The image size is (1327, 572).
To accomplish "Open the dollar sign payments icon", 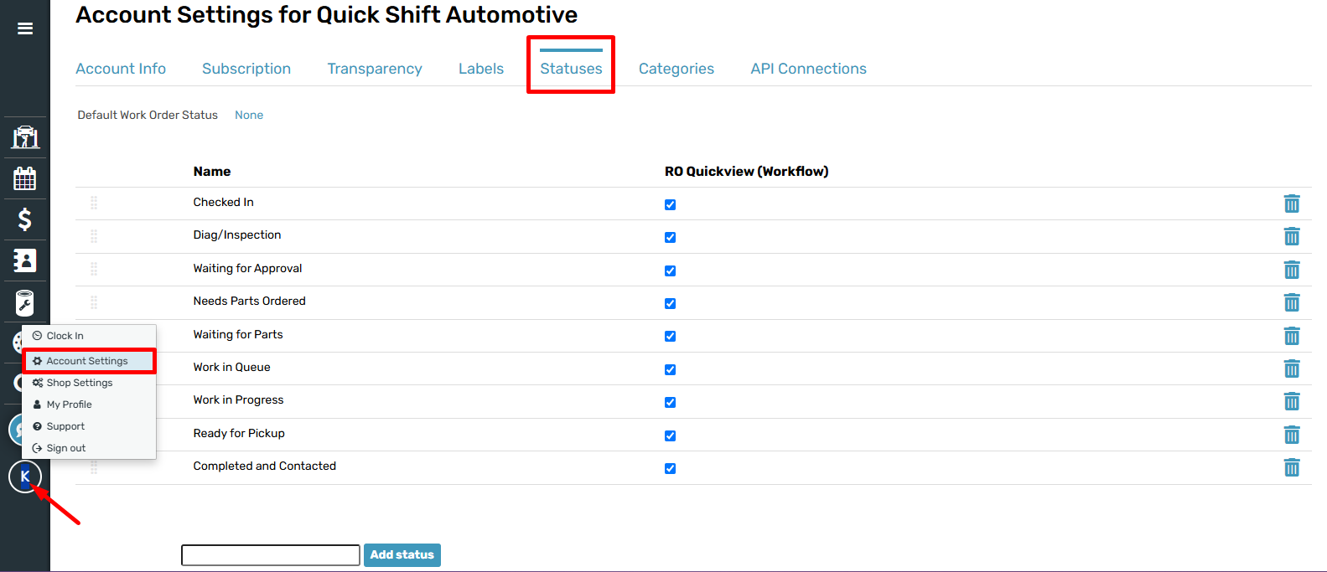I will (x=25, y=219).
